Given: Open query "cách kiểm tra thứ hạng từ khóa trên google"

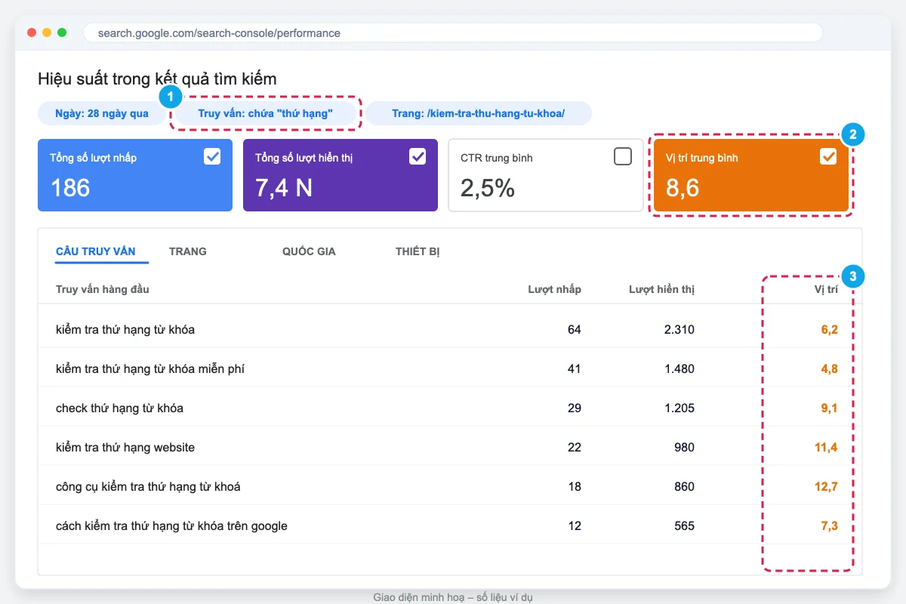Looking at the screenshot, I should pyautogui.click(x=171, y=525).
